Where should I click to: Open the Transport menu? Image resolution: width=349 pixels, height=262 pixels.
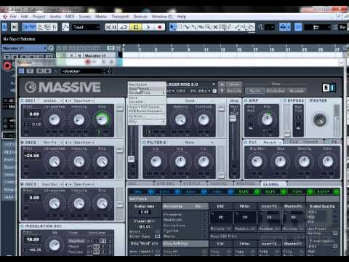[x=120, y=17]
